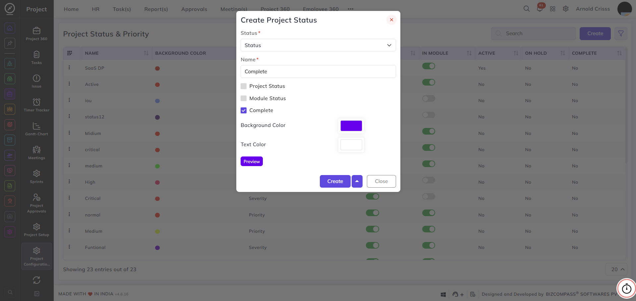Click the filter funnel icon

tap(621, 33)
